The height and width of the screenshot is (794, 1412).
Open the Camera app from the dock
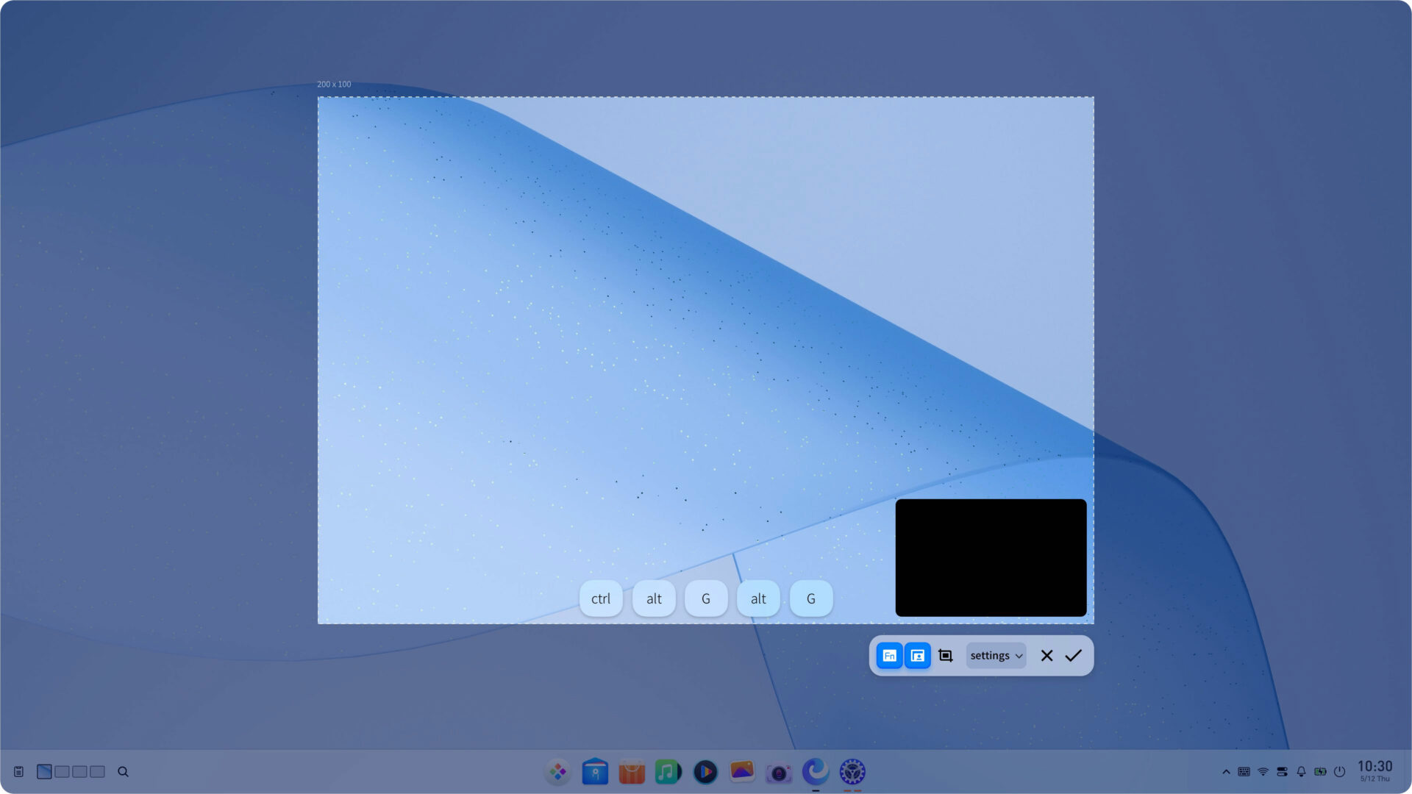click(x=778, y=772)
